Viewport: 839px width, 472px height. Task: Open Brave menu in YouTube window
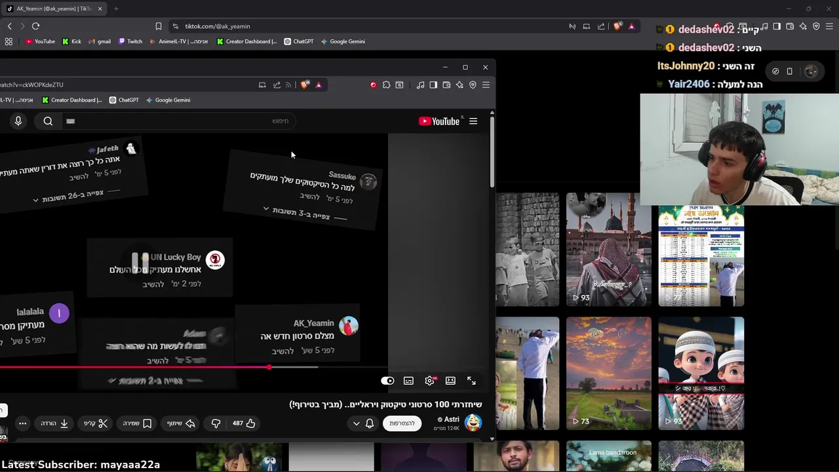pyautogui.click(x=486, y=85)
